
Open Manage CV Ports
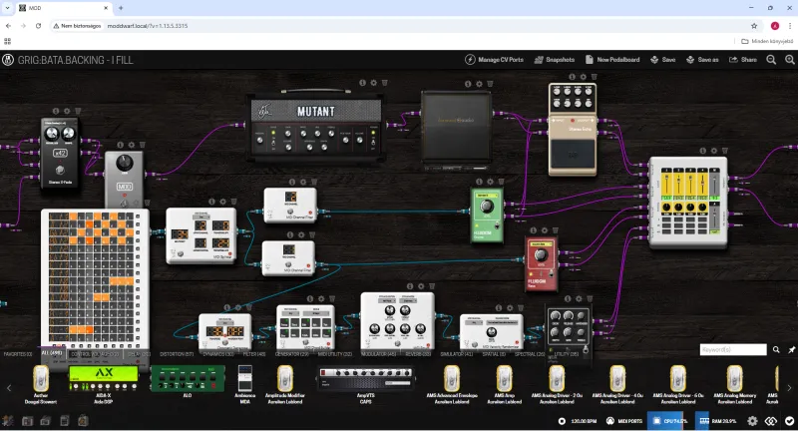pyautogui.click(x=495, y=60)
